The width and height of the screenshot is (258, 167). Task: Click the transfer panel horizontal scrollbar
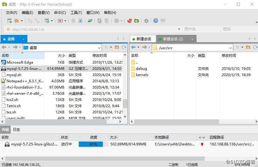point(105,158)
